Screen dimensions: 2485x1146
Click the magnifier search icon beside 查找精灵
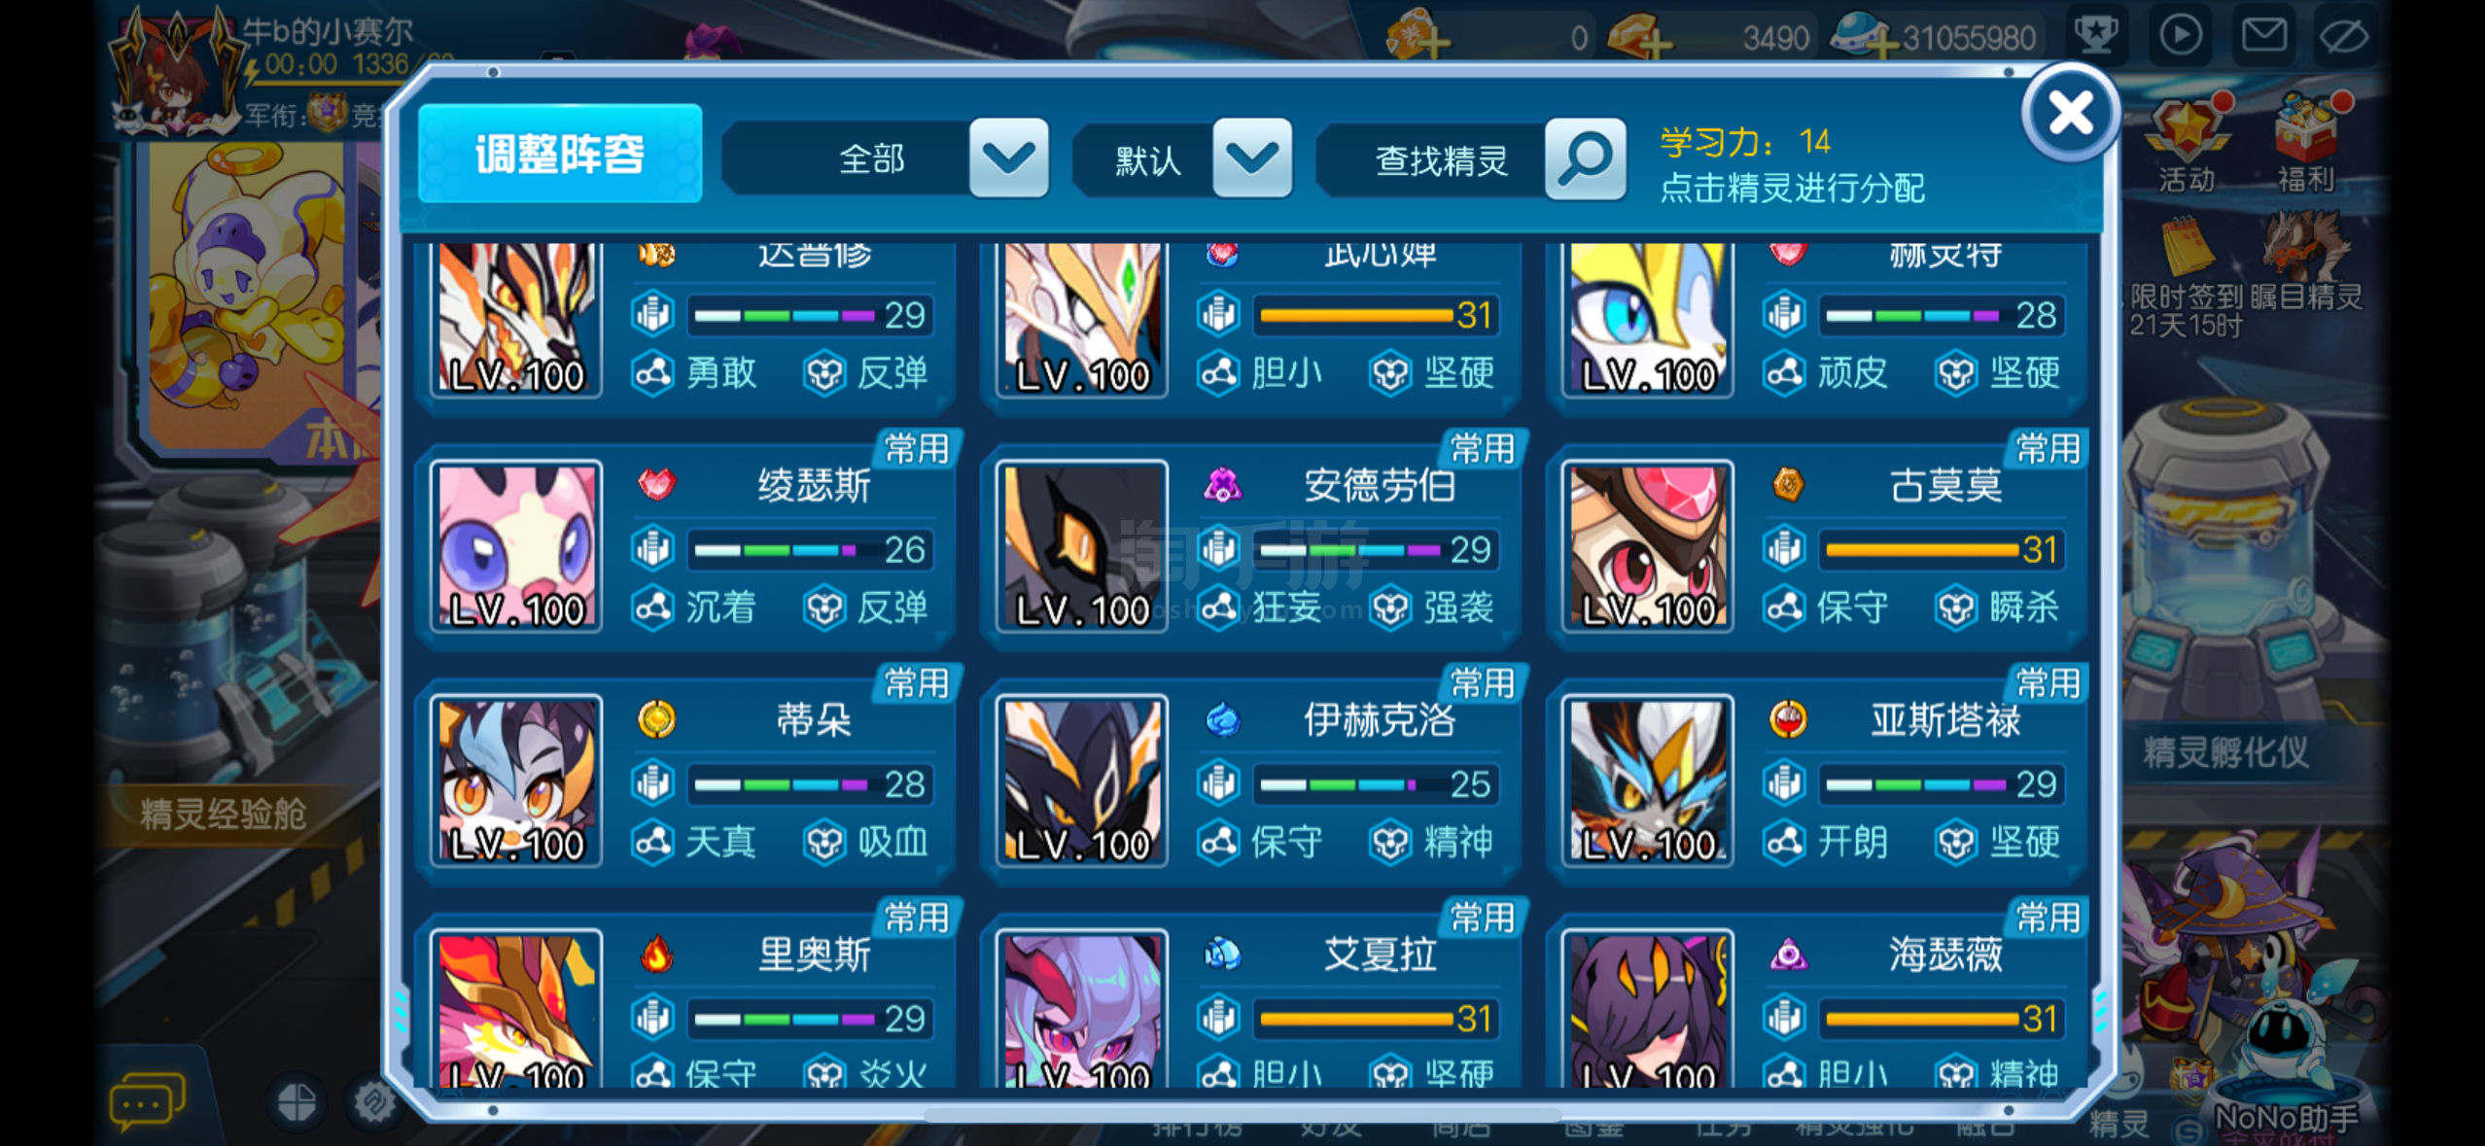tap(1585, 158)
